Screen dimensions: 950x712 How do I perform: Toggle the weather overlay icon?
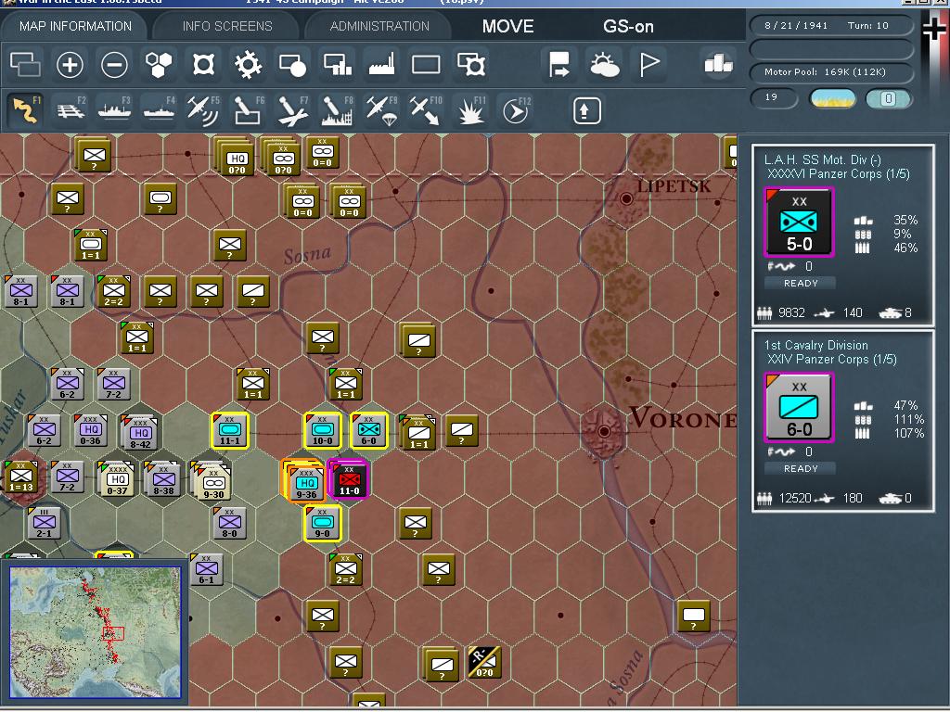[604, 64]
